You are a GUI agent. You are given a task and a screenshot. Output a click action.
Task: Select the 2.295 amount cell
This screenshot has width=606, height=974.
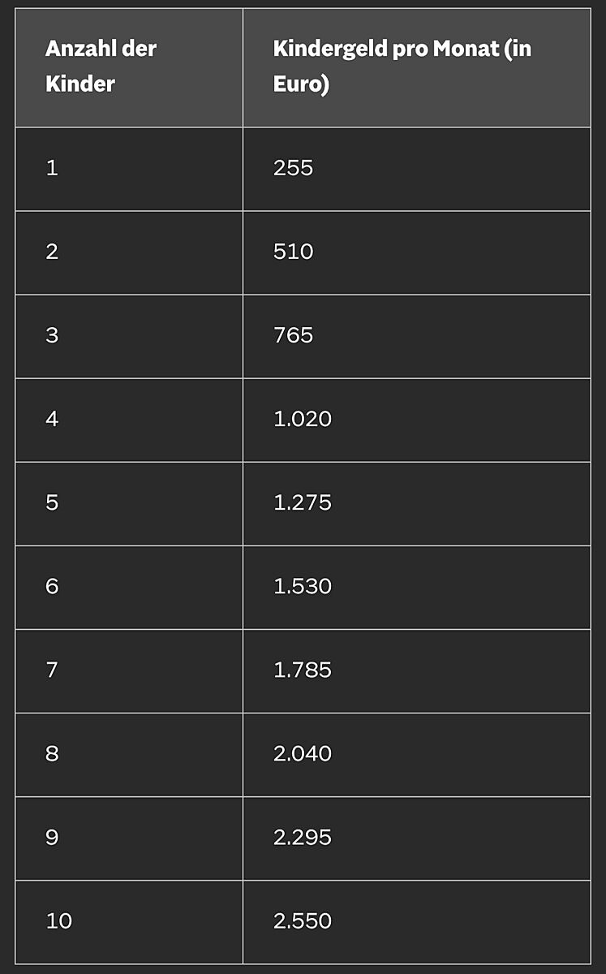[303, 837]
